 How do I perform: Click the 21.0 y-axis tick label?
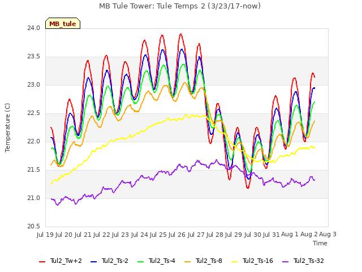(x=33, y=198)
